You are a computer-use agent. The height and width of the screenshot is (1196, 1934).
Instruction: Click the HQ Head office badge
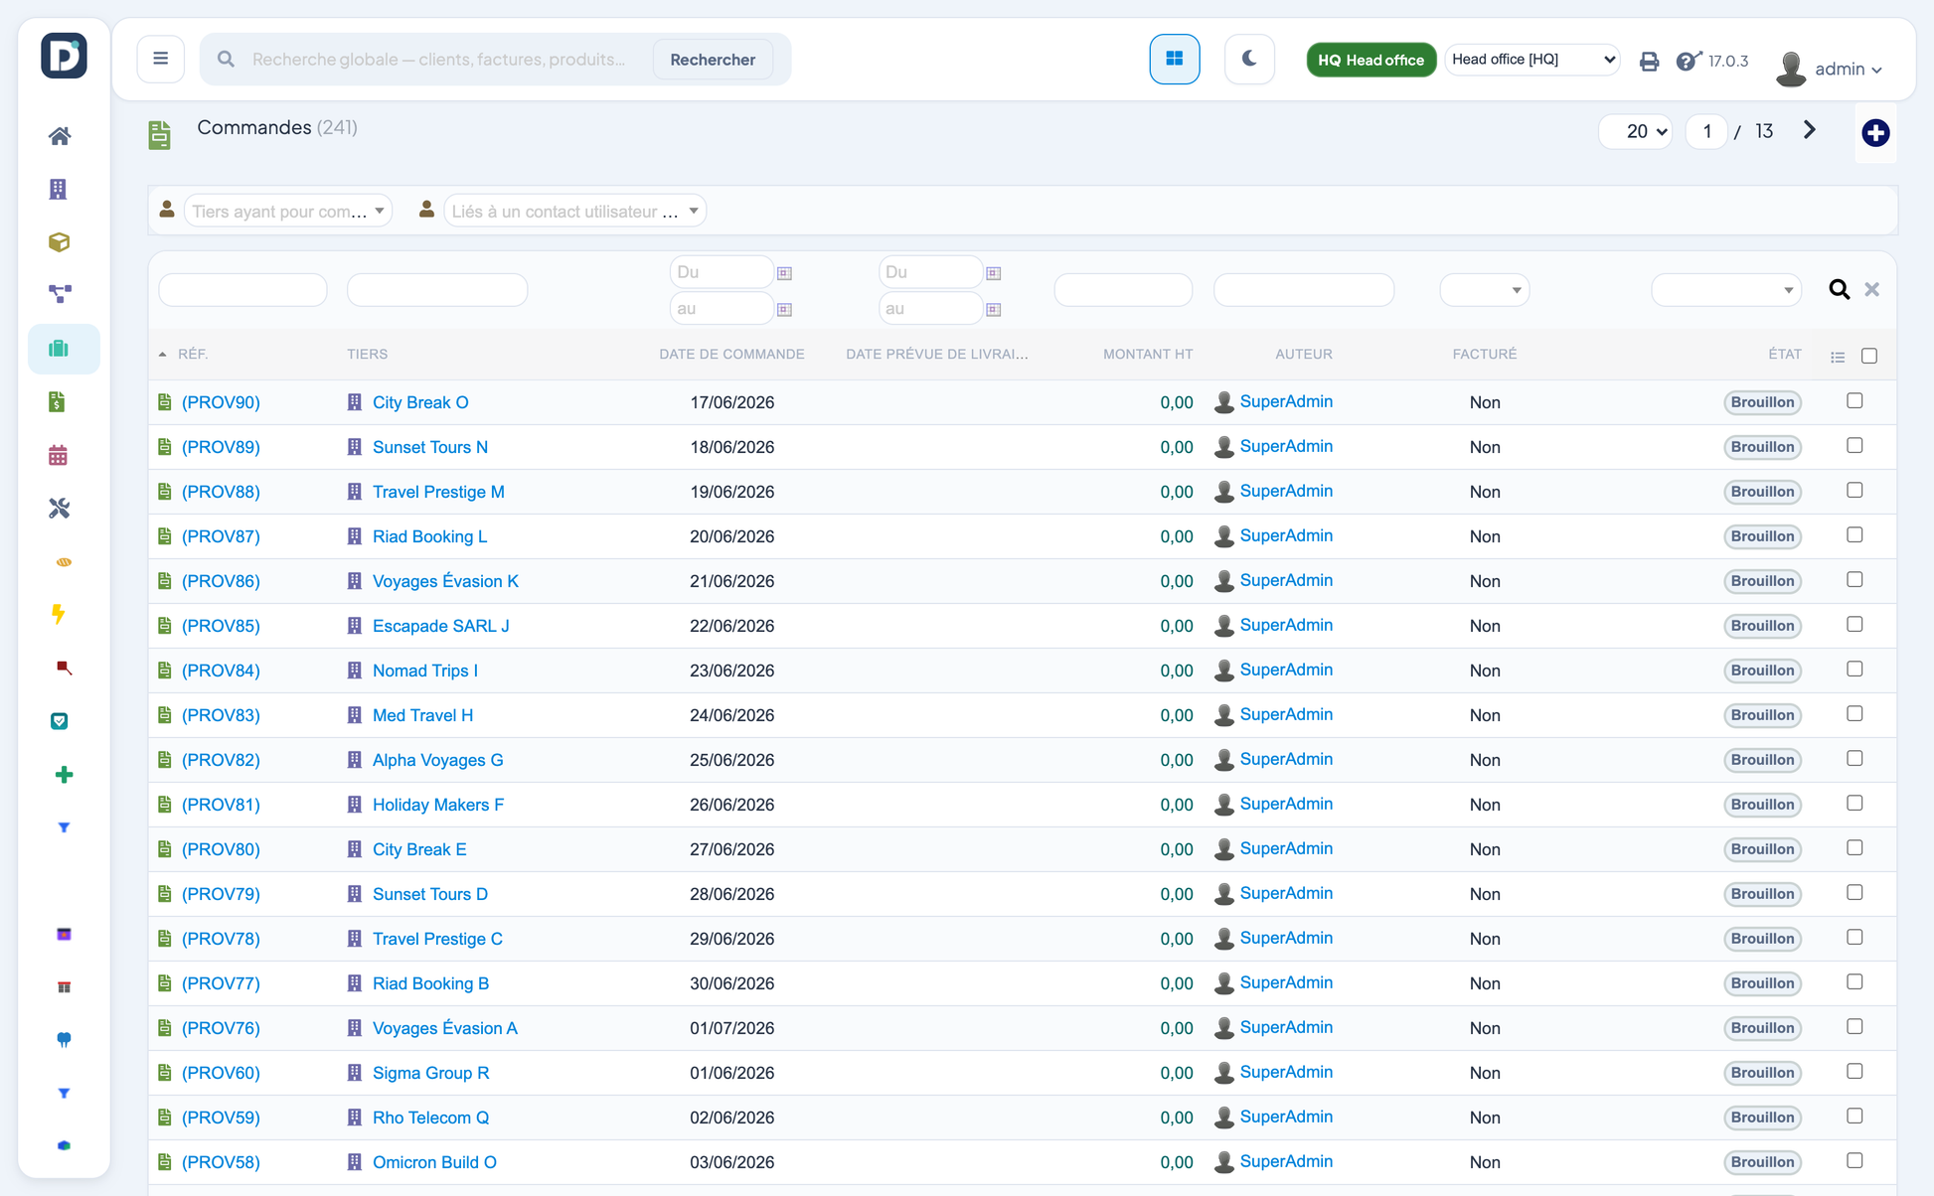(1370, 60)
